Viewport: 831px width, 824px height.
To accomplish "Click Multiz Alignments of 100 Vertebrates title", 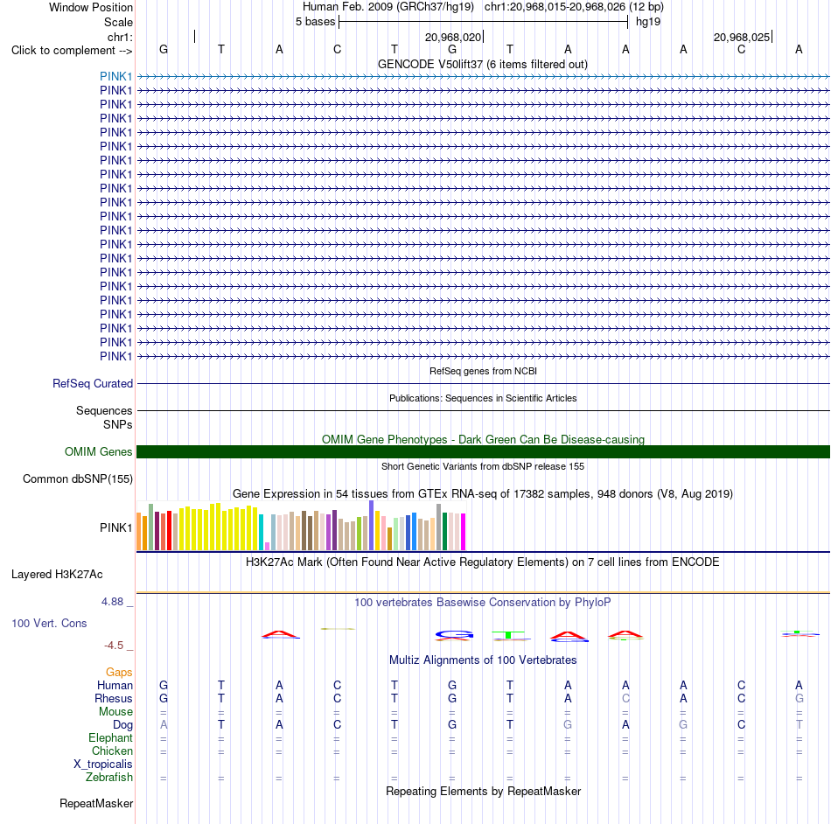I will [x=483, y=660].
